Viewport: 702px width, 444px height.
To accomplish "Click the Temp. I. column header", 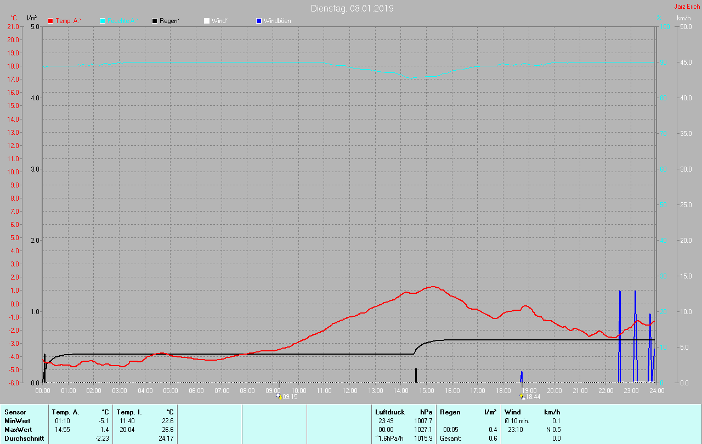I will [129, 412].
